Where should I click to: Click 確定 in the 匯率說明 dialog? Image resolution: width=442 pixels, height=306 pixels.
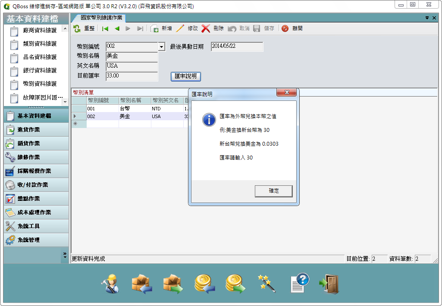273,191
